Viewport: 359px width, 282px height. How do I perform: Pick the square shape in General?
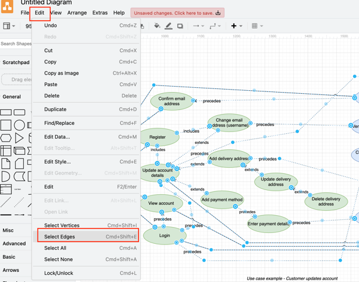point(6,125)
